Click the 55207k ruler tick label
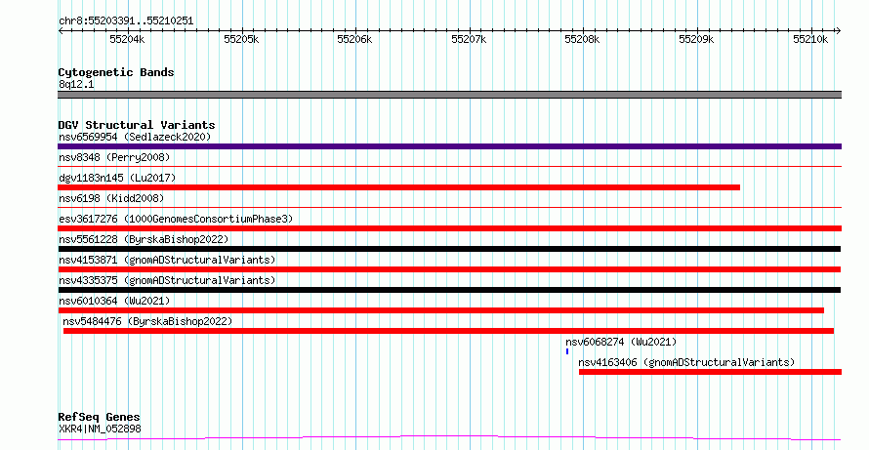The image size is (869, 450). pyautogui.click(x=469, y=39)
